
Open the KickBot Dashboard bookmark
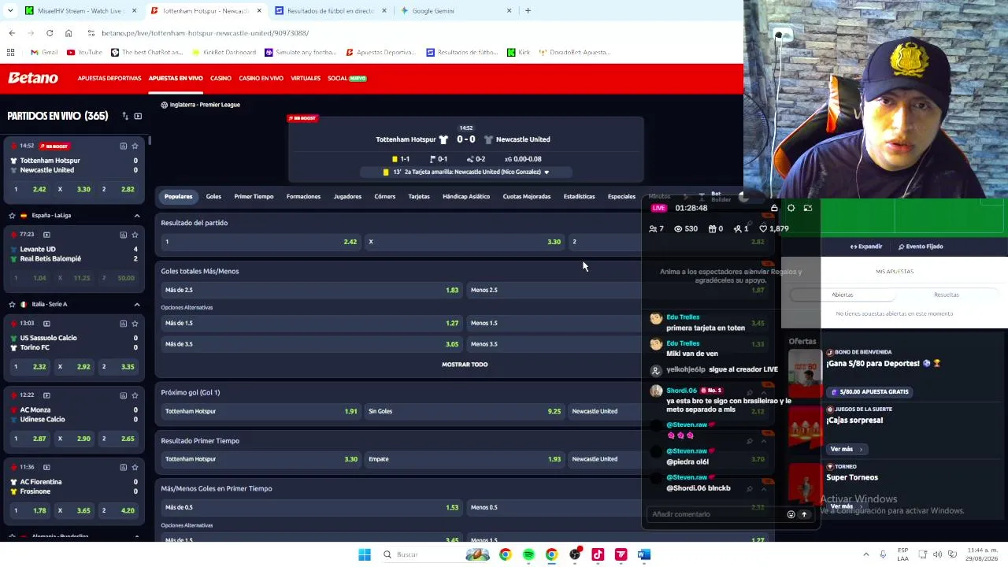point(223,52)
